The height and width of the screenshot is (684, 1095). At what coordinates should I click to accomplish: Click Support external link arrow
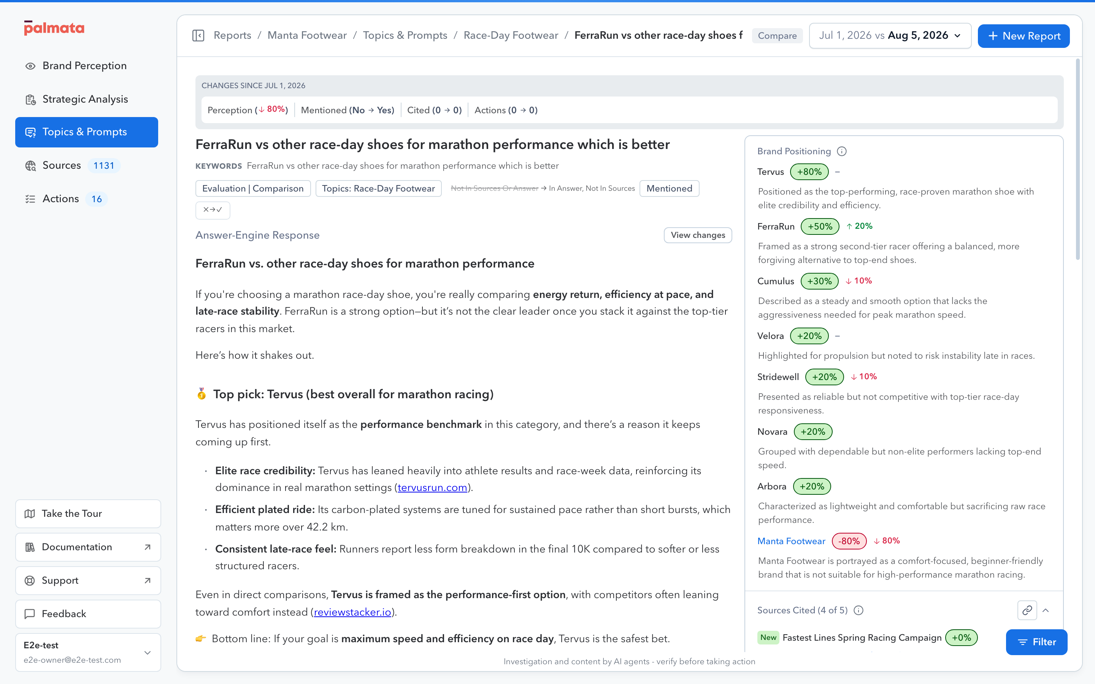pyautogui.click(x=148, y=580)
